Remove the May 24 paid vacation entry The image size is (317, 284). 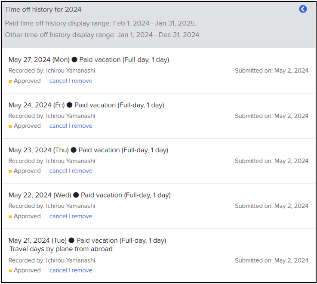(x=82, y=126)
